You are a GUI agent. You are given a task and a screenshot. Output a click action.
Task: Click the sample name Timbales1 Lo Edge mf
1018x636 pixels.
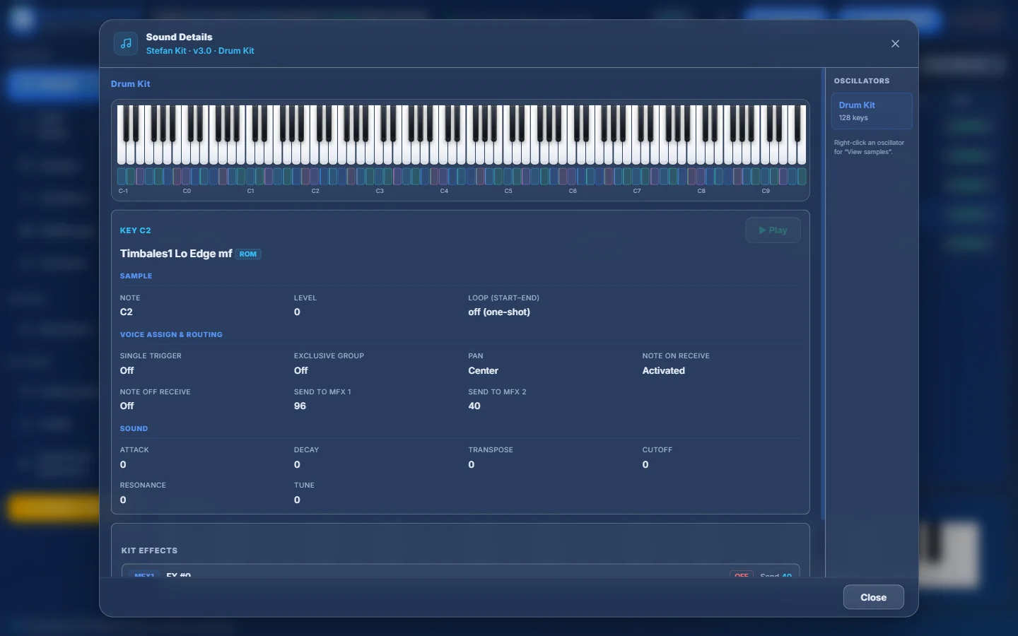[176, 254]
